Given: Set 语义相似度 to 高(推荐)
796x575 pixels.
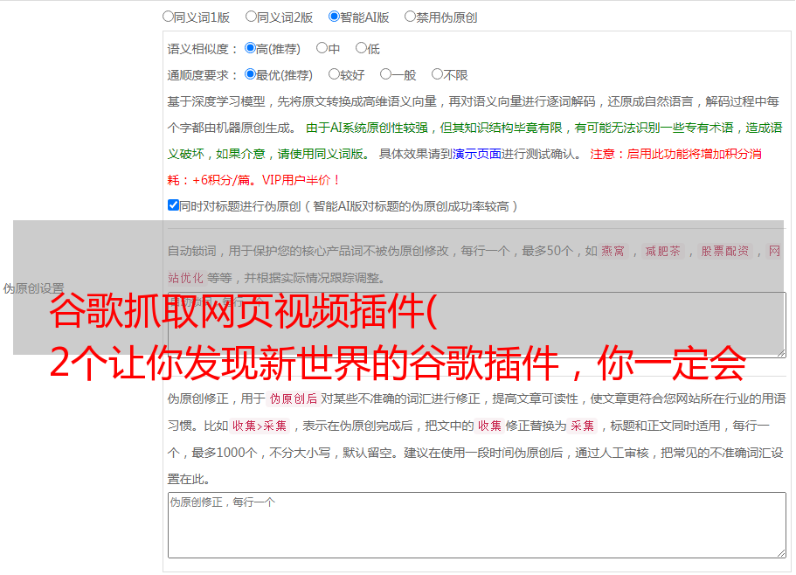Looking at the screenshot, I should point(250,48).
